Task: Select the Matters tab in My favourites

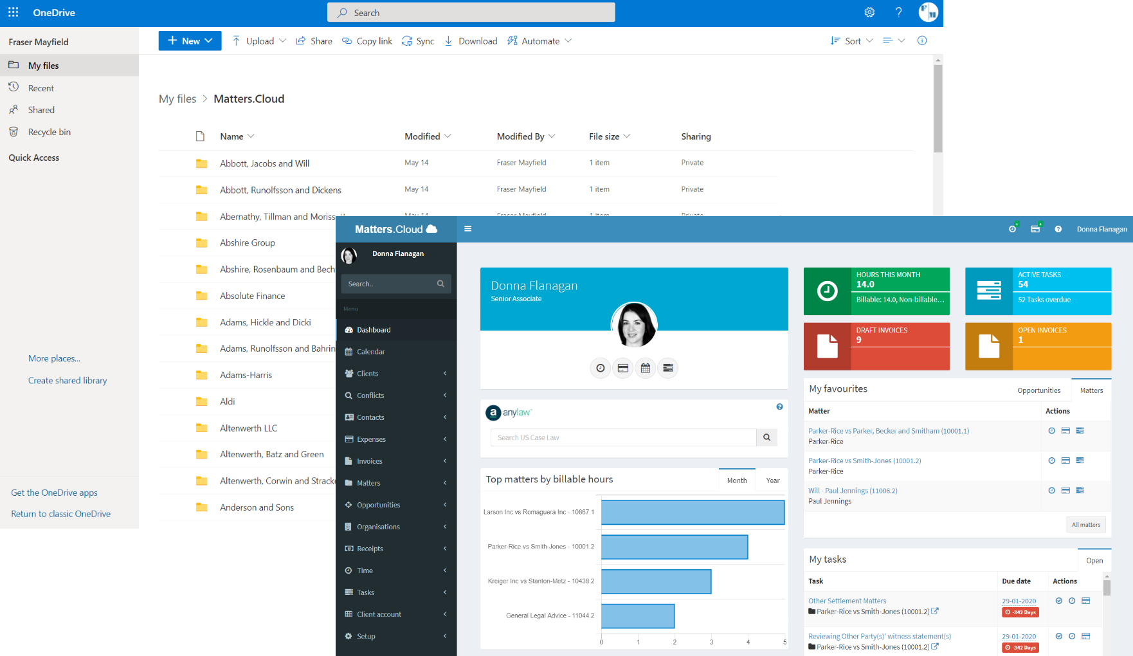Action: pyautogui.click(x=1091, y=390)
